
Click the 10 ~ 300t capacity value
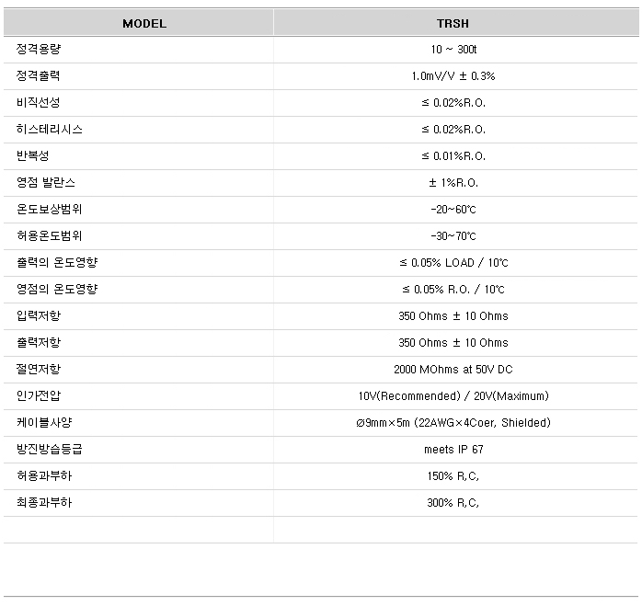[453, 50]
